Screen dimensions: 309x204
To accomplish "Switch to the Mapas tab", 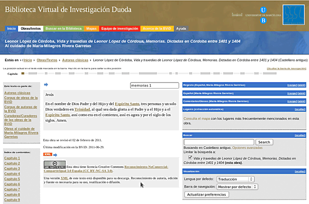I will pyautogui.click(x=91, y=29).
